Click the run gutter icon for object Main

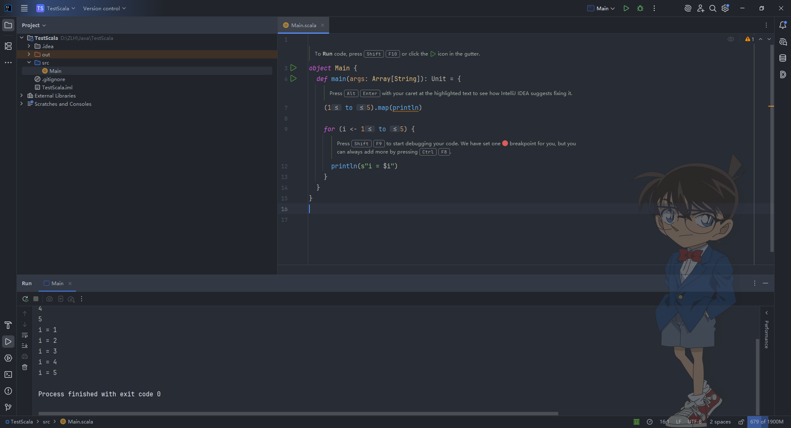(x=293, y=68)
